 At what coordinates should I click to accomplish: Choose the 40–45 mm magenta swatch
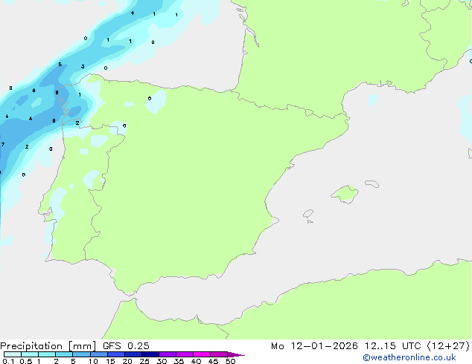(202, 354)
